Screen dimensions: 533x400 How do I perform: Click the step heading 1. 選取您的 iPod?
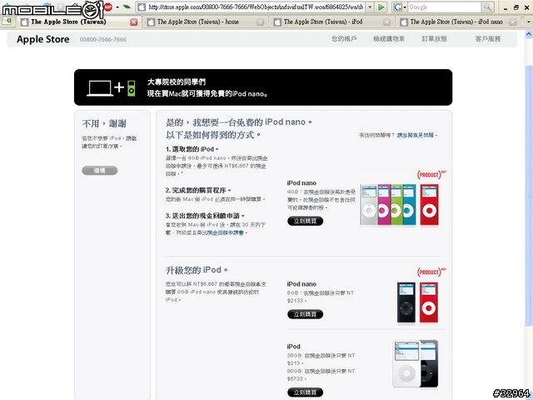[192, 149]
